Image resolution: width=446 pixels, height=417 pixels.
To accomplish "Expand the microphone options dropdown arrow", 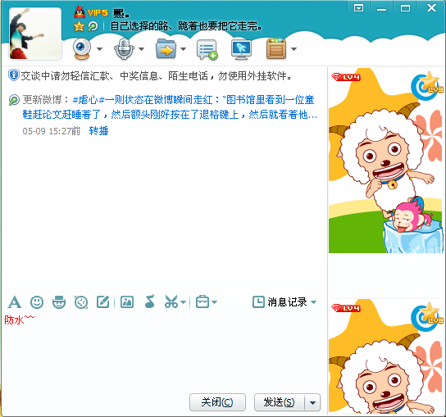I will tap(141, 49).
